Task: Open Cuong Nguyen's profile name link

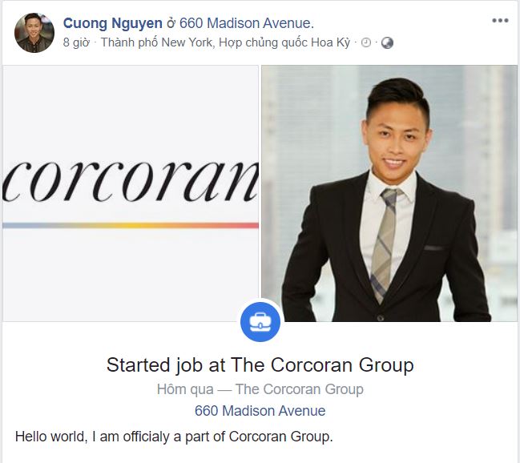Action: pyautogui.click(x=113, y=23)
